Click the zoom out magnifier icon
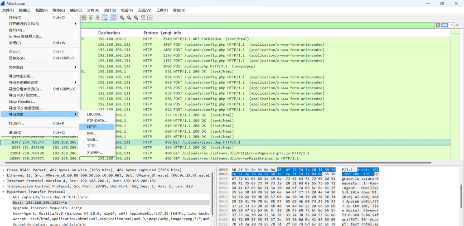 [x=129, y=18]
